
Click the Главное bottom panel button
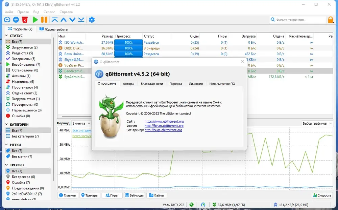[68, 195]
